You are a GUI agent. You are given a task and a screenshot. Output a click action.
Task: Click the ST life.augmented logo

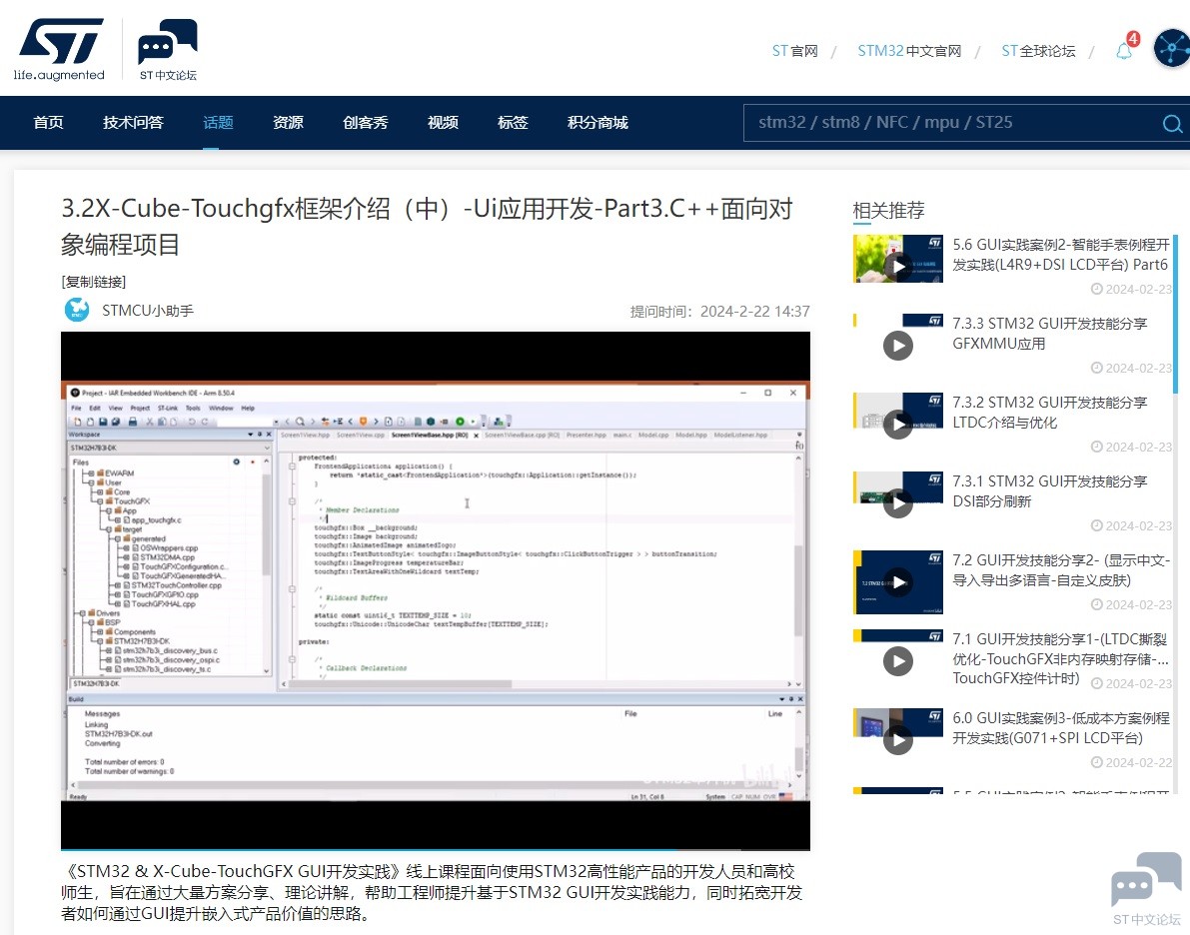coord(58,49)
